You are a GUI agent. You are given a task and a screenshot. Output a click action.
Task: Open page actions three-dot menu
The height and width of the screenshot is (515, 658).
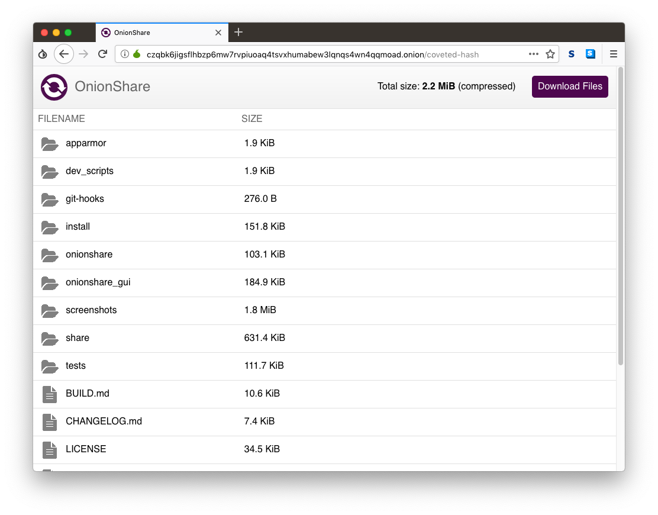pyautogui.click(x=534, y=54)
